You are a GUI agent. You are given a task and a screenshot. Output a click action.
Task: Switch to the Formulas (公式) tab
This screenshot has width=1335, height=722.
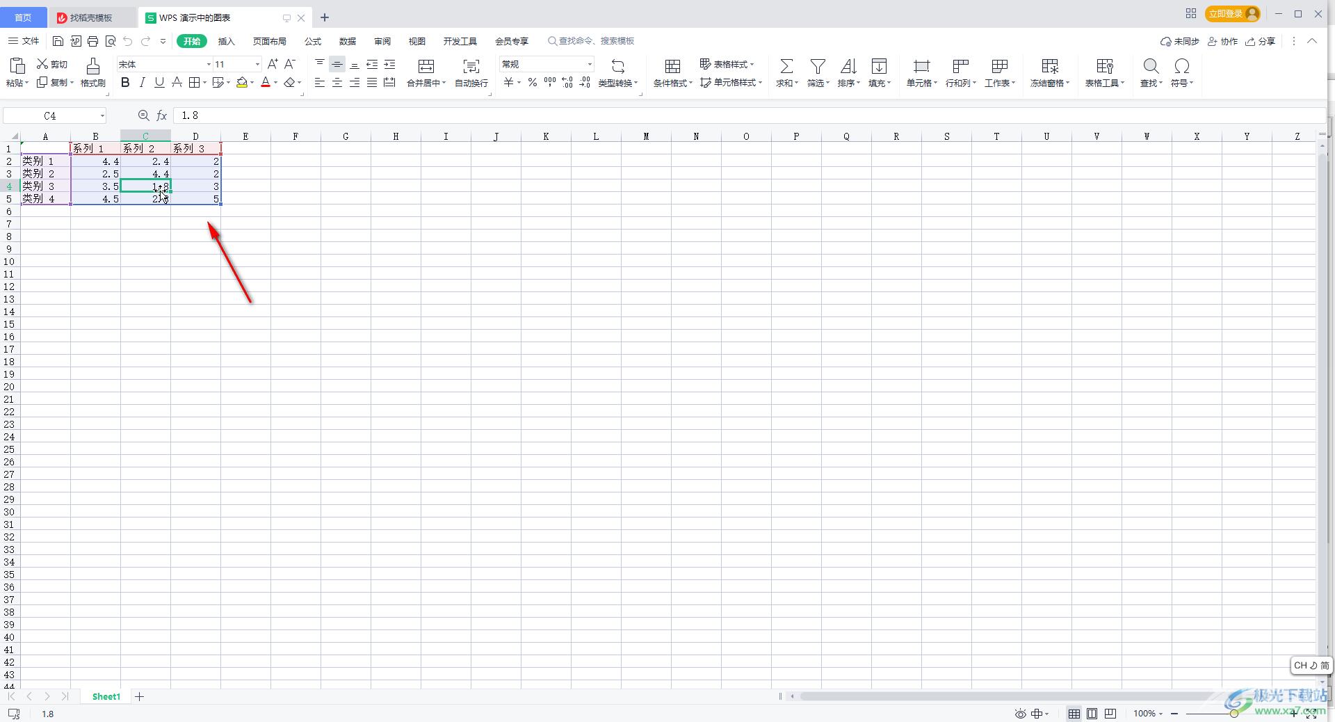click(x=313, y=41)
